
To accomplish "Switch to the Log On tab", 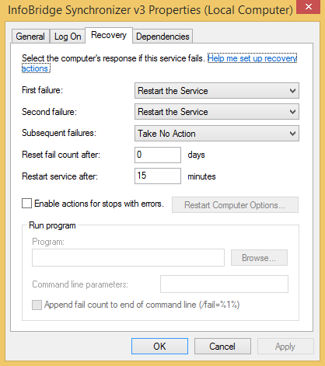I will pos(68,37).
